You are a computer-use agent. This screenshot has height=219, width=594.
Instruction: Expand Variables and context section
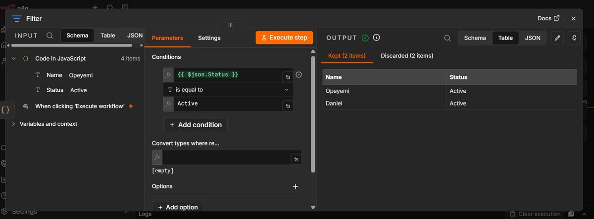click(14, 124)
